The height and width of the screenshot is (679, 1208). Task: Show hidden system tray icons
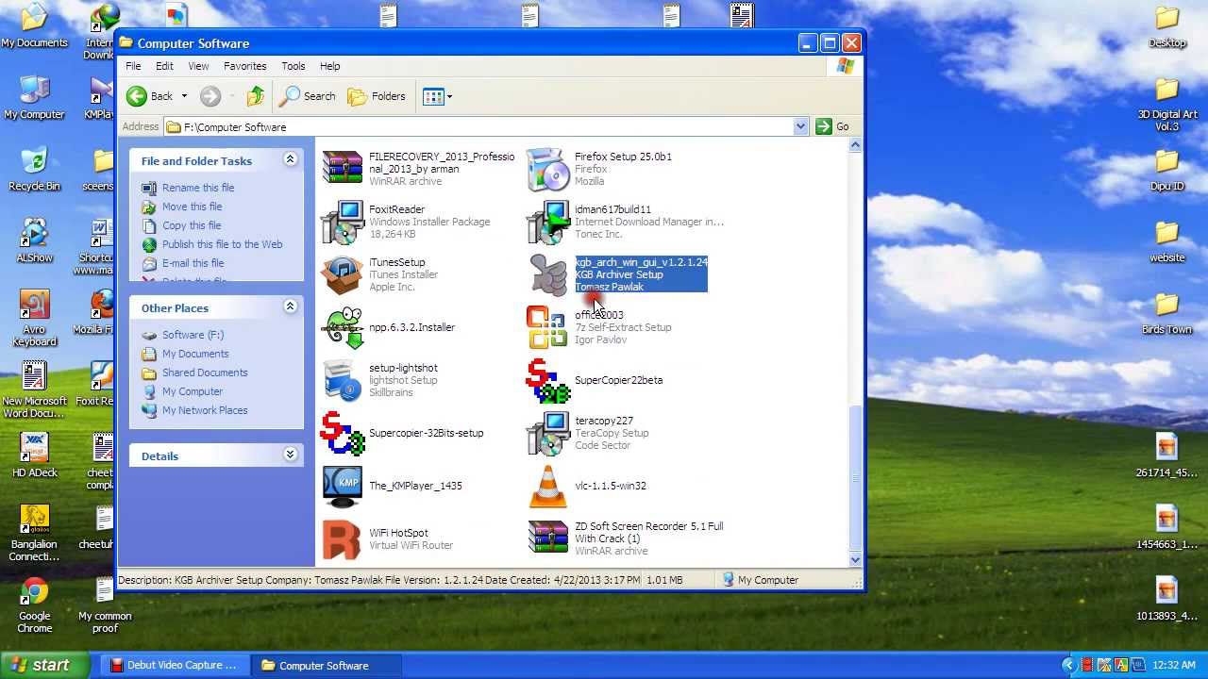click(1069, 665)
